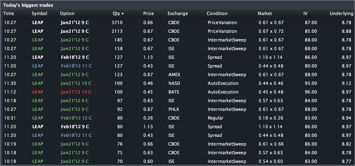Screen dimensions: 355x166
Task: Click the Underlying column header
Action: (341, 14)
